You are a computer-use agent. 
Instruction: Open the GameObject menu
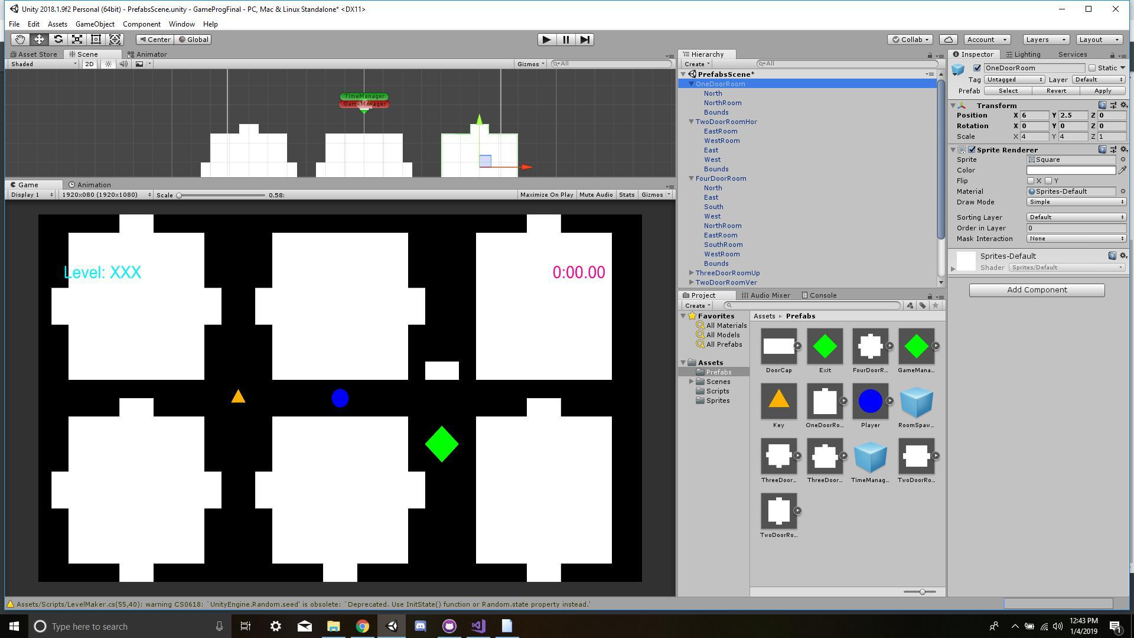click(94, 24)
